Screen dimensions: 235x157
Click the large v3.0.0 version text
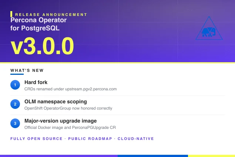tap(42, 46)
